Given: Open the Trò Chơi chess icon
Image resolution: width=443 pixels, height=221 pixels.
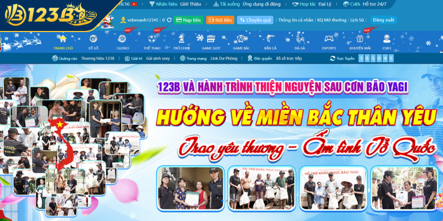Looking at the screenshot, I should click(181, 40).
